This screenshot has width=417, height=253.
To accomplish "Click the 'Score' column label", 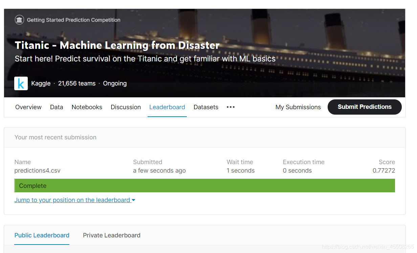I will point(387,162).
